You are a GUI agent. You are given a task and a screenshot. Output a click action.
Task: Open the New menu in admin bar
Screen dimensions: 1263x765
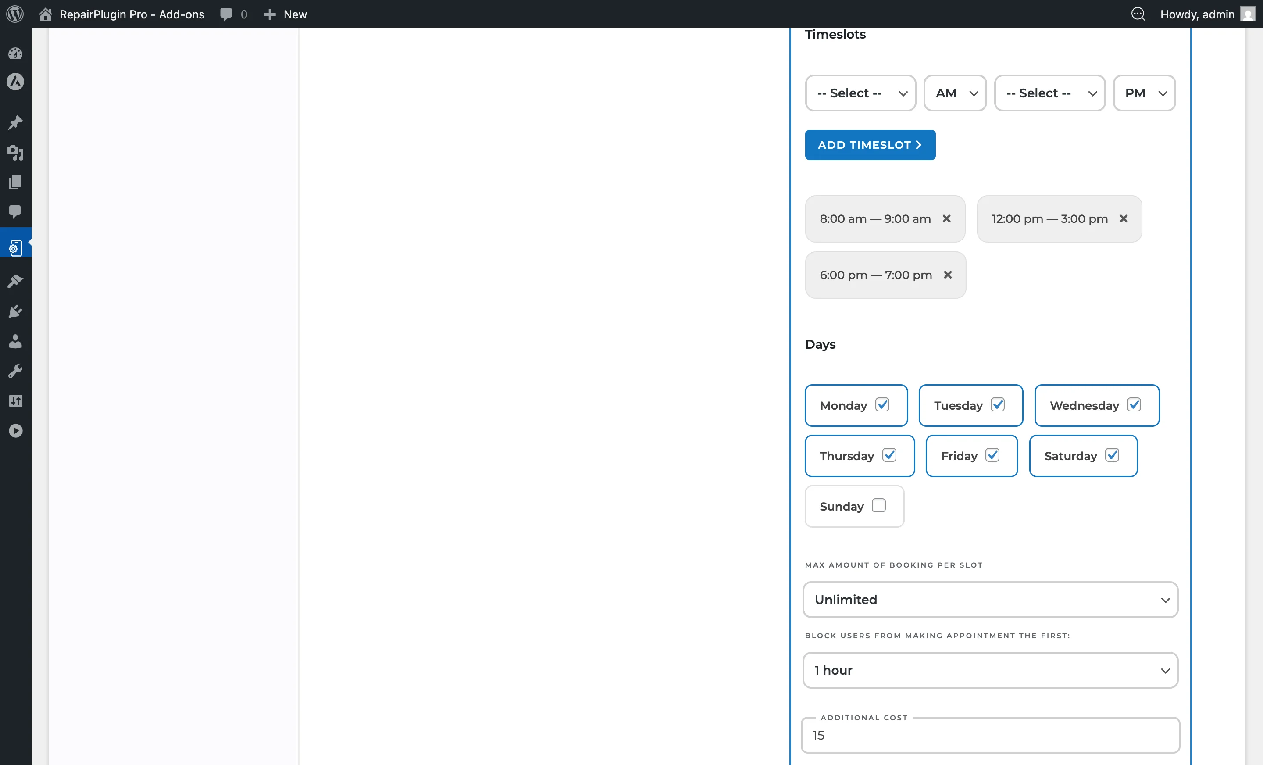click(x=285, y=14)
